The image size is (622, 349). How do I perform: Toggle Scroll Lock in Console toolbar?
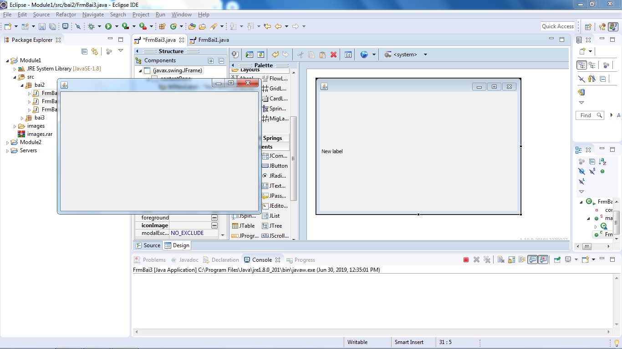coord(511,260)
